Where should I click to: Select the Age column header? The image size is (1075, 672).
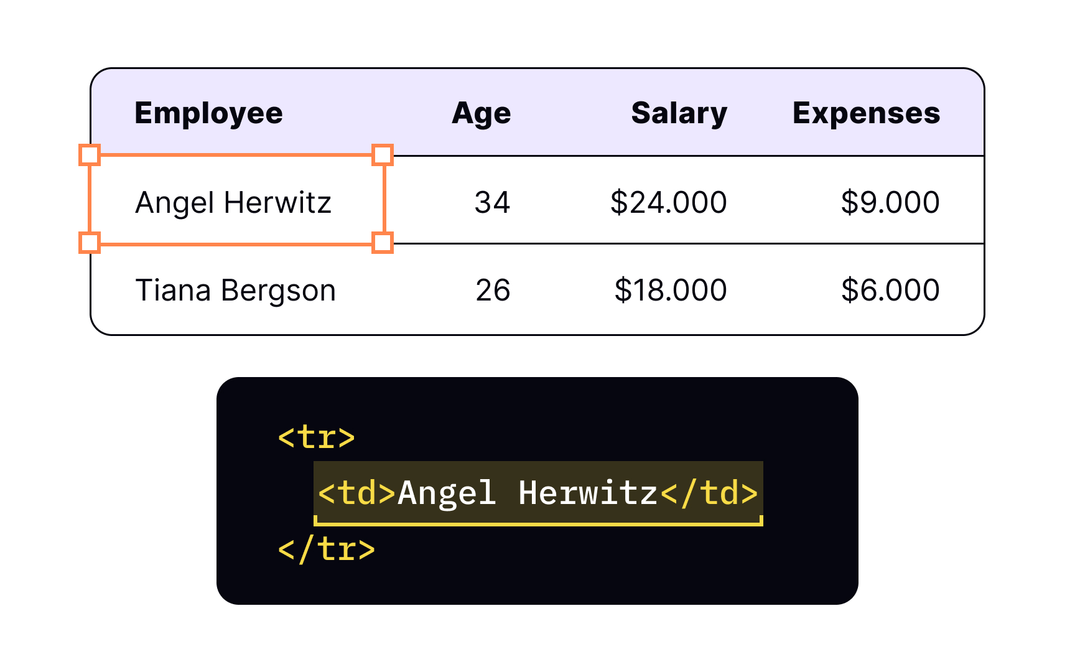481,113
